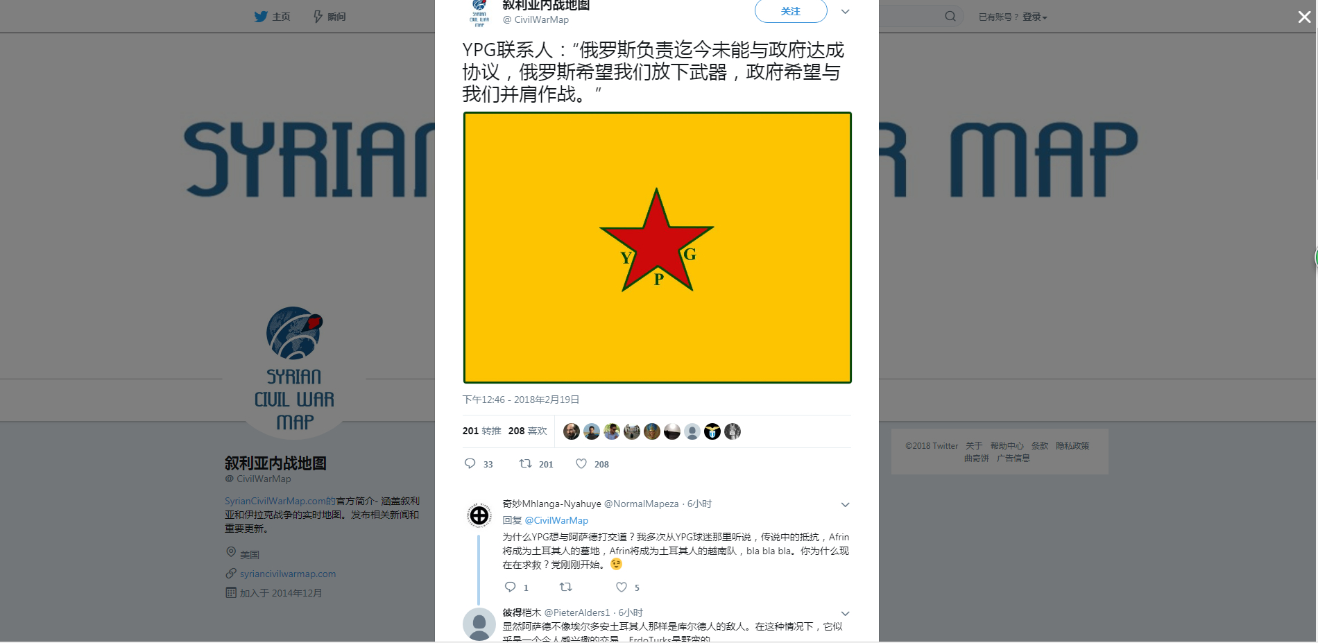Screen dimensions: 1318x643
Task: Reply to NormalMapeza's comment with the bubble icon
Action: click(511, 587)
